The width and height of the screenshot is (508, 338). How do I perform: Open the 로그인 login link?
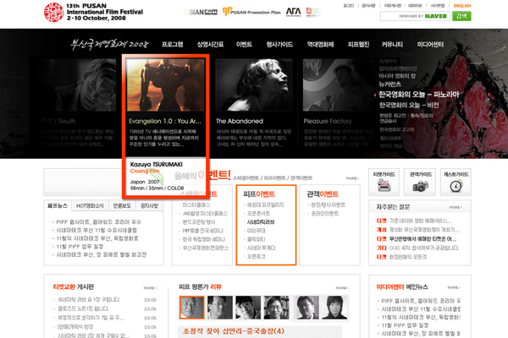[x=349, y=6]
